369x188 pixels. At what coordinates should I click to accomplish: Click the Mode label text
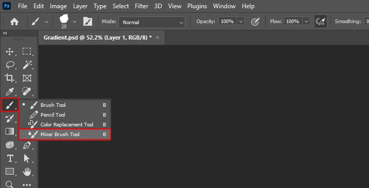[x=109, y=22]
